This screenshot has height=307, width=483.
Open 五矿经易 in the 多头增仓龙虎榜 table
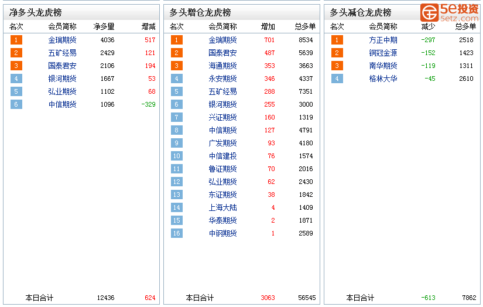(x=222, y=91)
